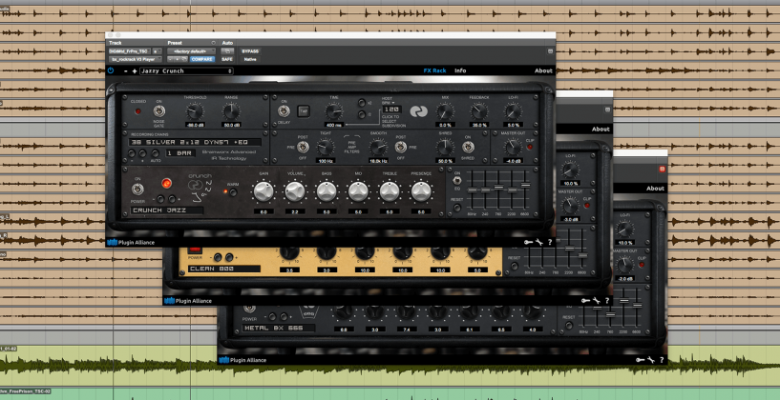780x400 pixels.
Task: Click the Plugin Alliance logo in front window
Action: (131, 243)
